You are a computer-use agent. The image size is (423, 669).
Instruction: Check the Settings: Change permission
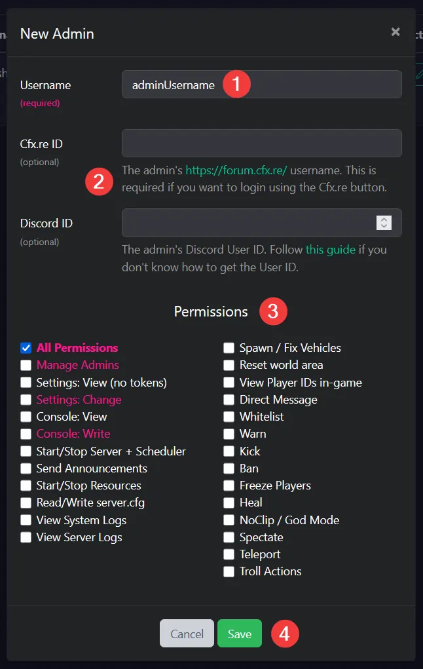(x=26, y=400)
